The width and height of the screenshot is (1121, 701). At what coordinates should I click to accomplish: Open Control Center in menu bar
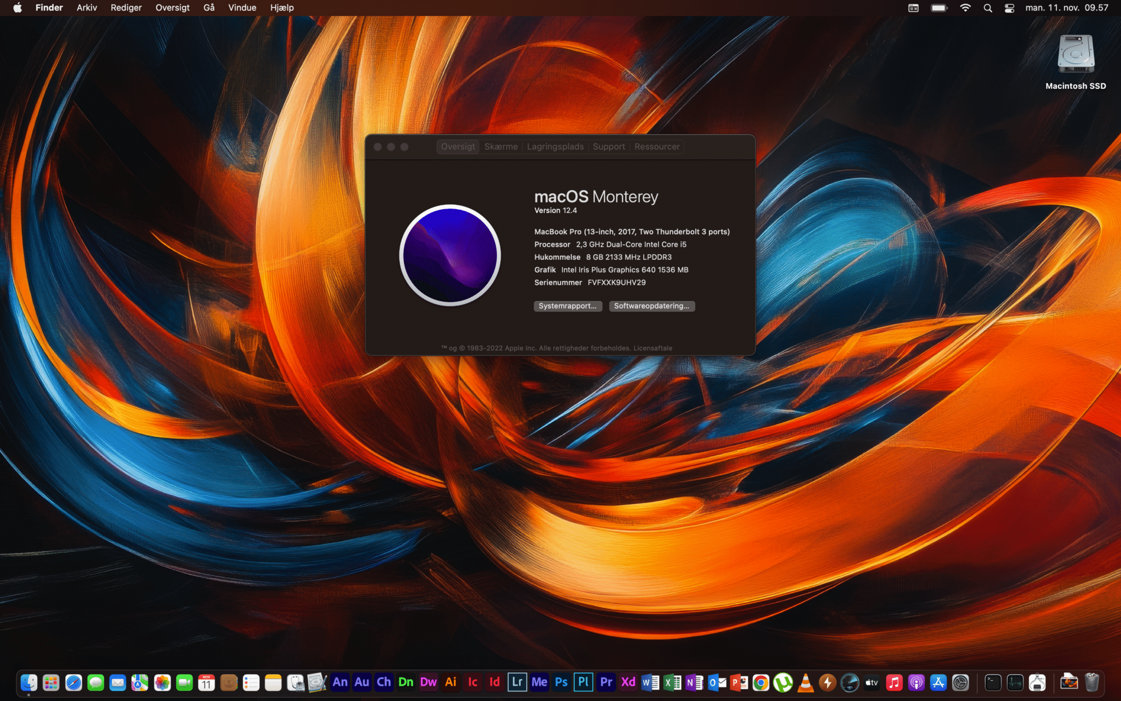pyautogui.click(x=1009, y=8)
